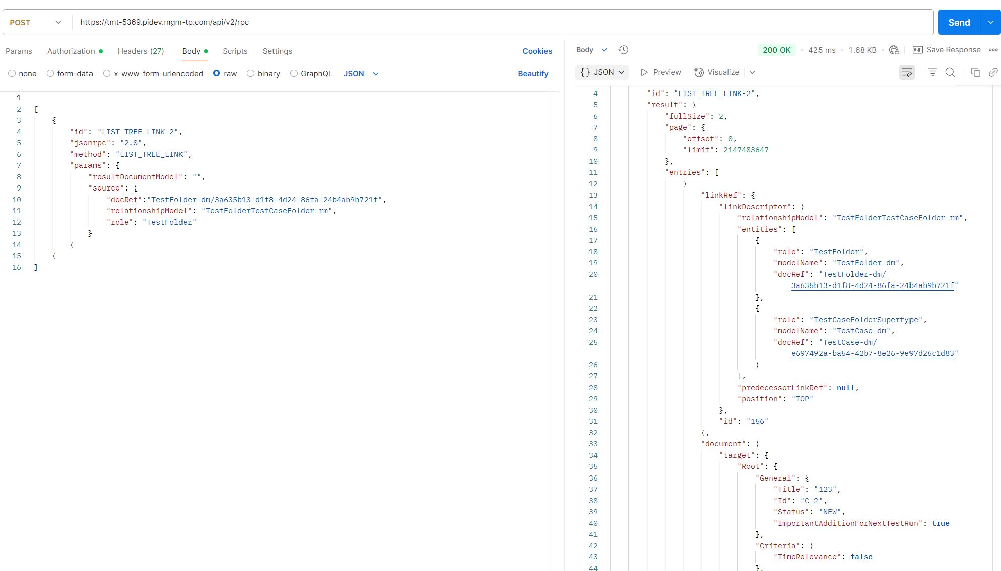Click the Beautify link
This screenshot has height=571, width=1001.
pyautogui.click(x=533, y=73)
